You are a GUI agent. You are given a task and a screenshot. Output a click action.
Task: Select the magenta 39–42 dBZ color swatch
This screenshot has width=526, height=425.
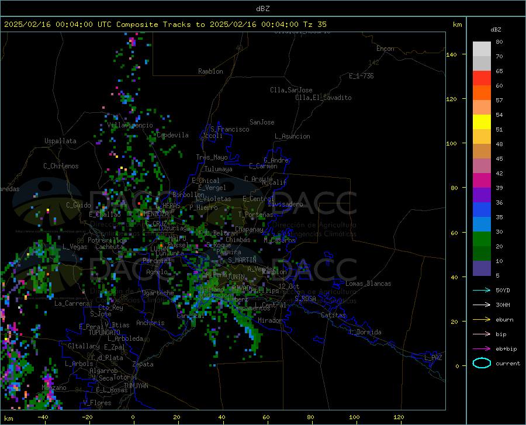coord(482,181)
